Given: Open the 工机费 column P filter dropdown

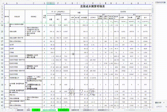Looking at the screenshot, I should tap(127, 22).
